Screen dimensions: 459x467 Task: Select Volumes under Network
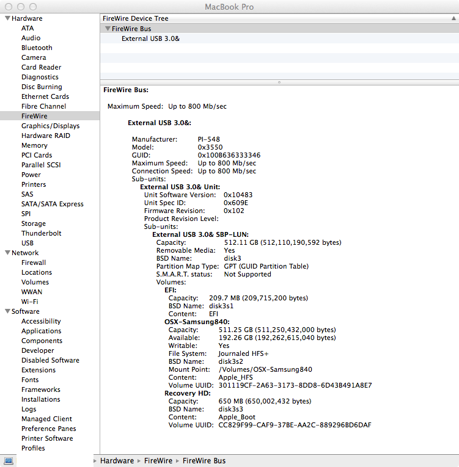point(35,282)
